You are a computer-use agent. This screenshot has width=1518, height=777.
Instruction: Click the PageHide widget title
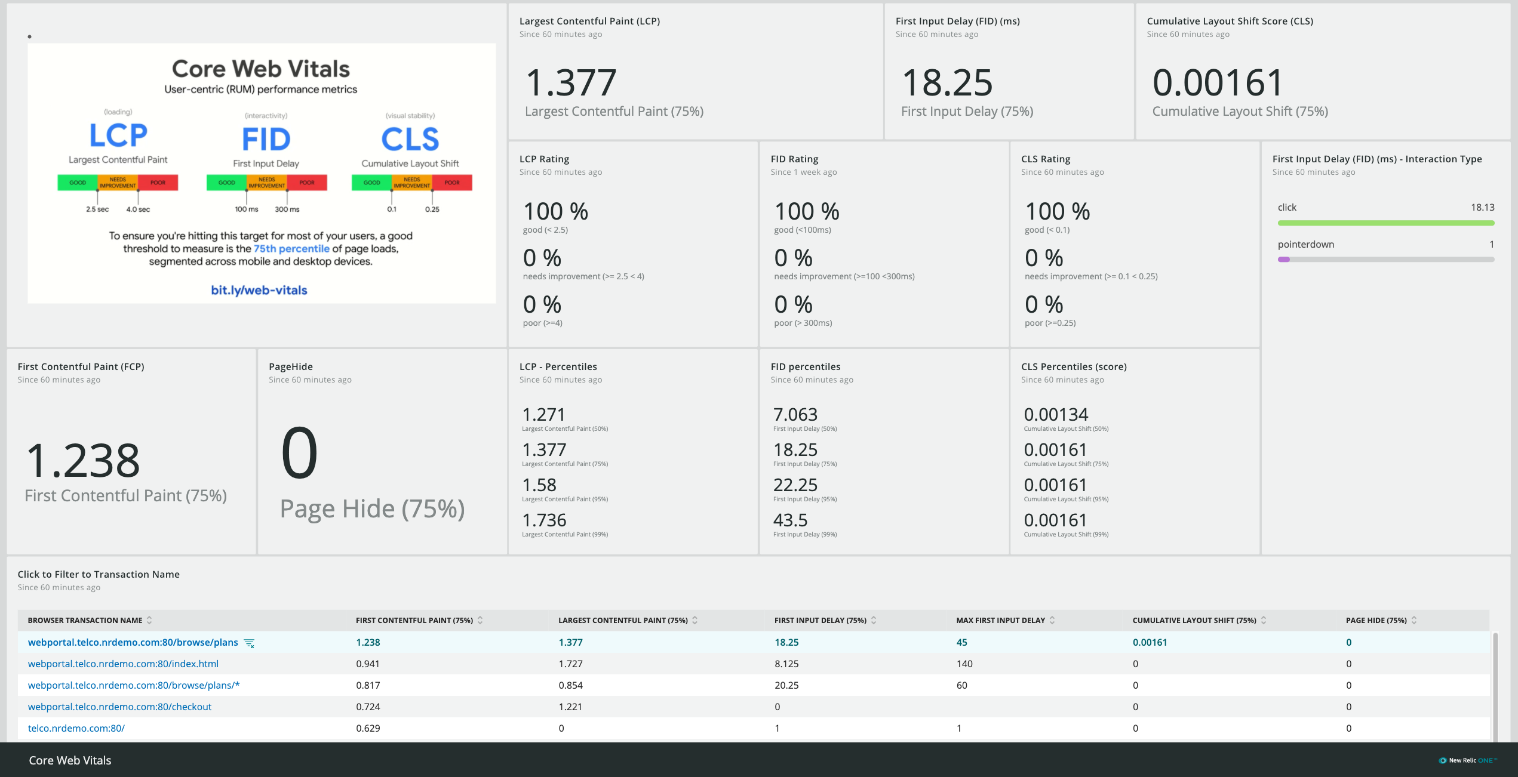291,366
